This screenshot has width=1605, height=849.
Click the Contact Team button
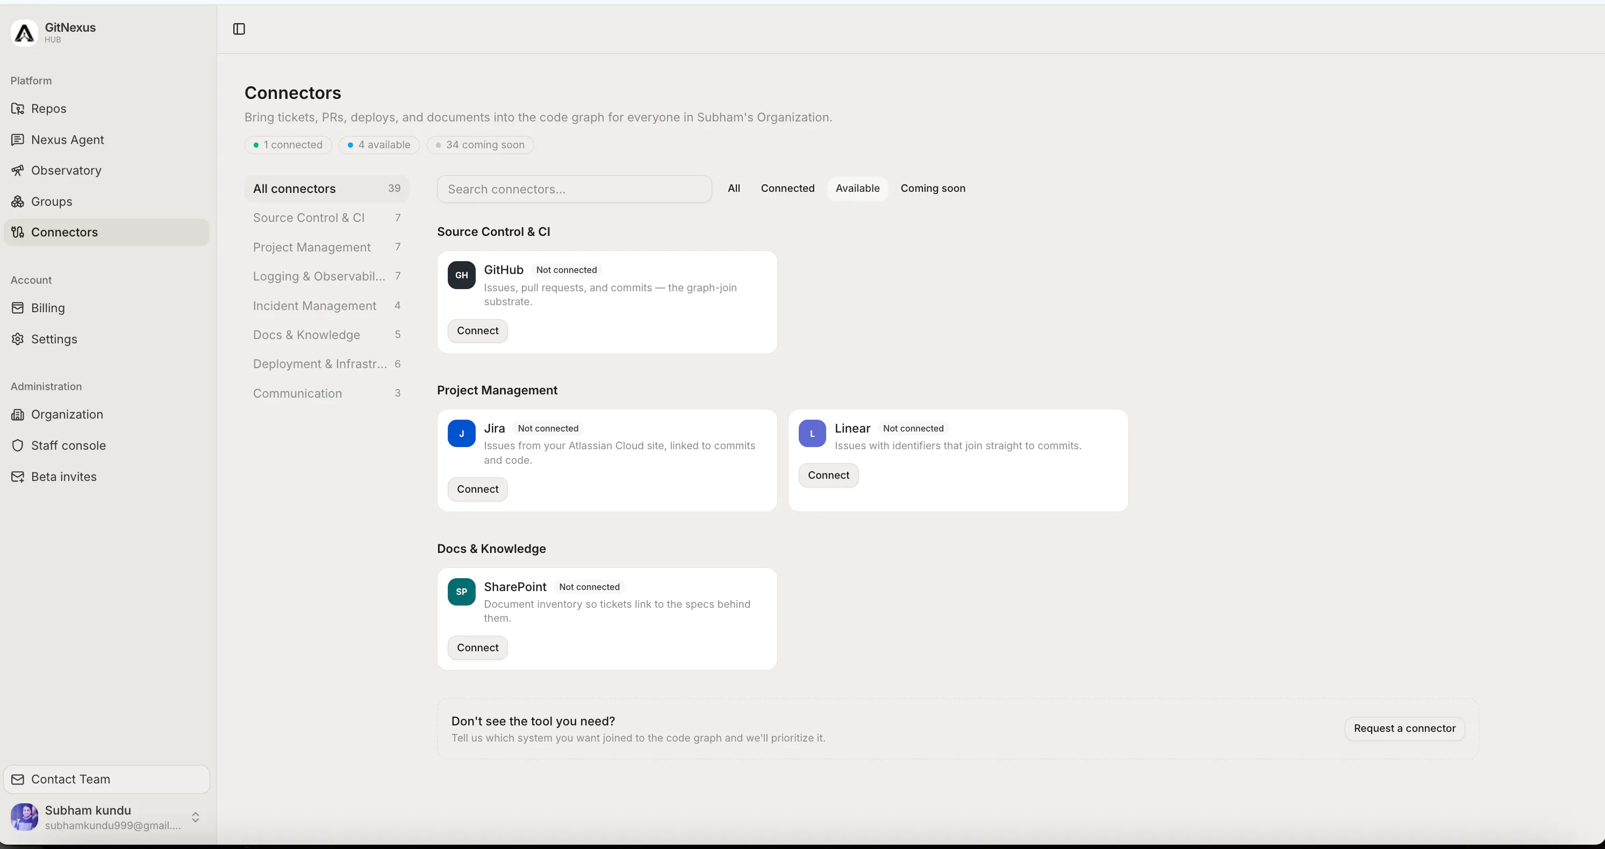[x=106, y=779]
